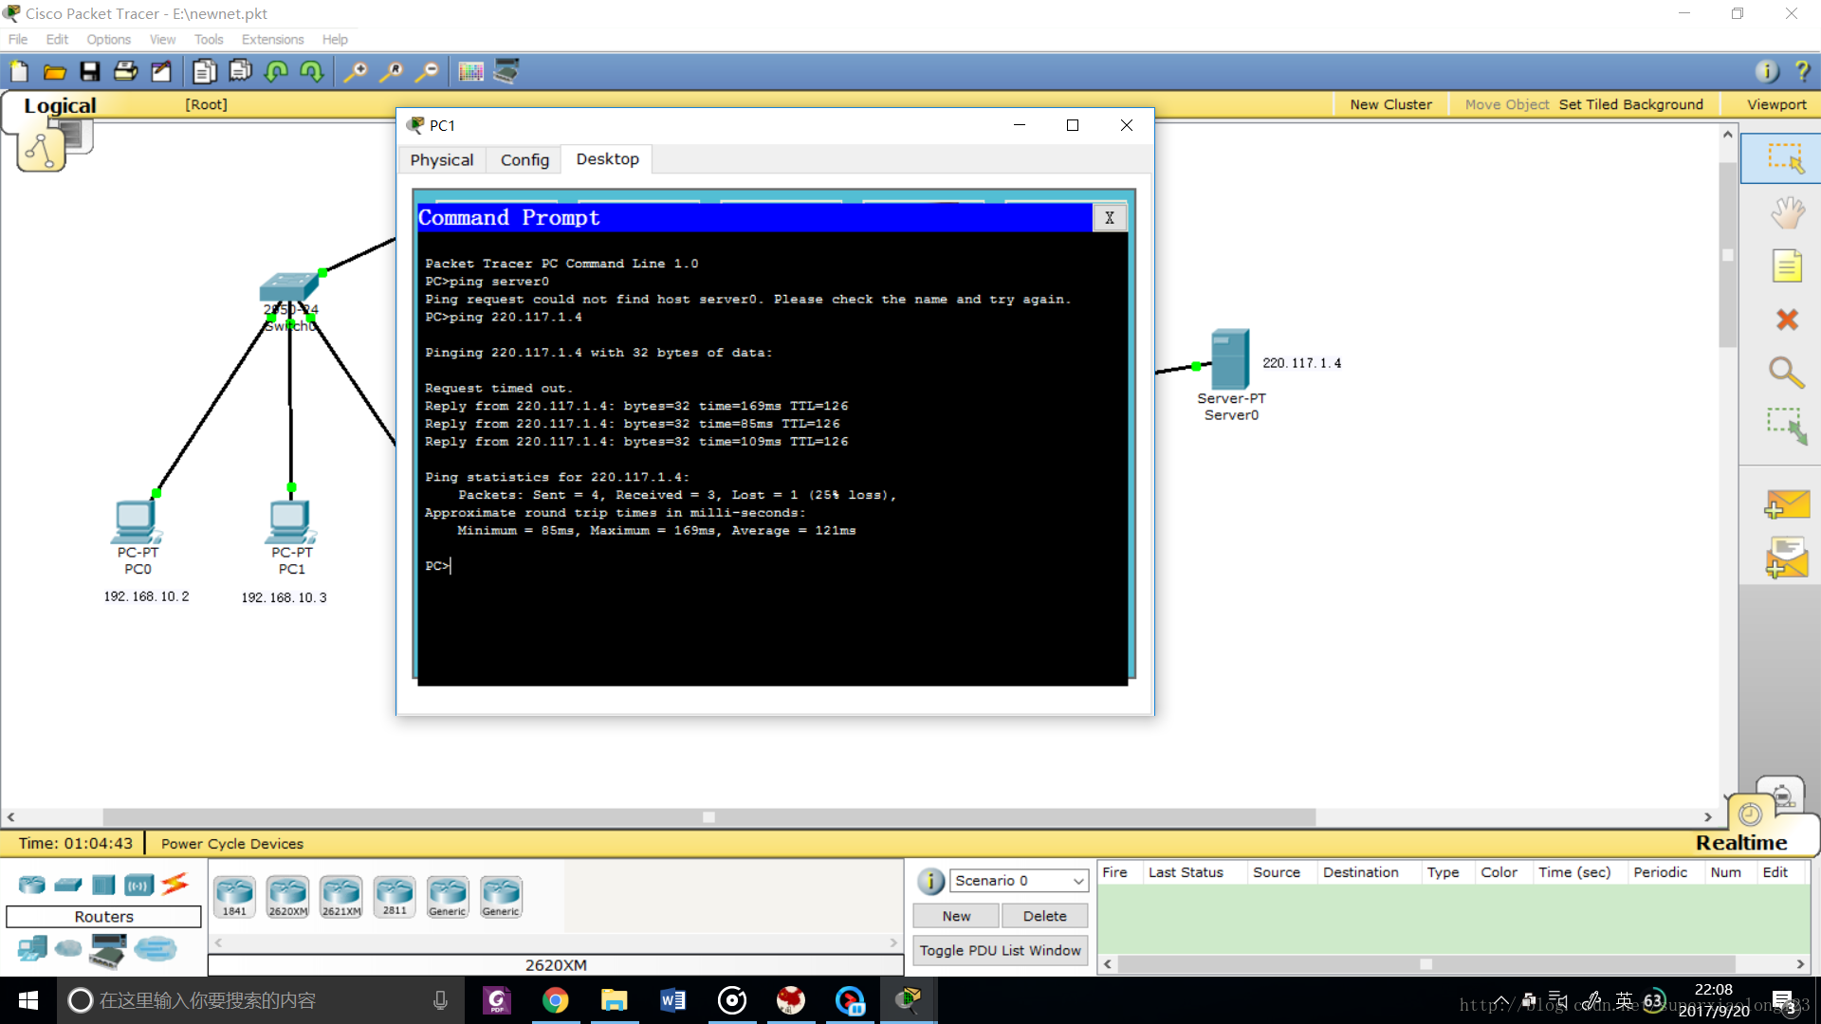Open Word from the taskbar
Viewport: 1821px width, 1024px height.
click(672, 1000)
